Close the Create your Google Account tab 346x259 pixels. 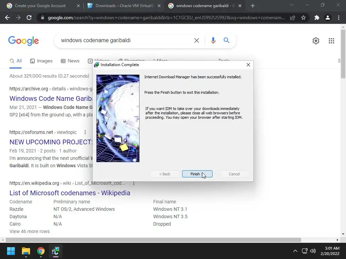click(x=78, y=6)
